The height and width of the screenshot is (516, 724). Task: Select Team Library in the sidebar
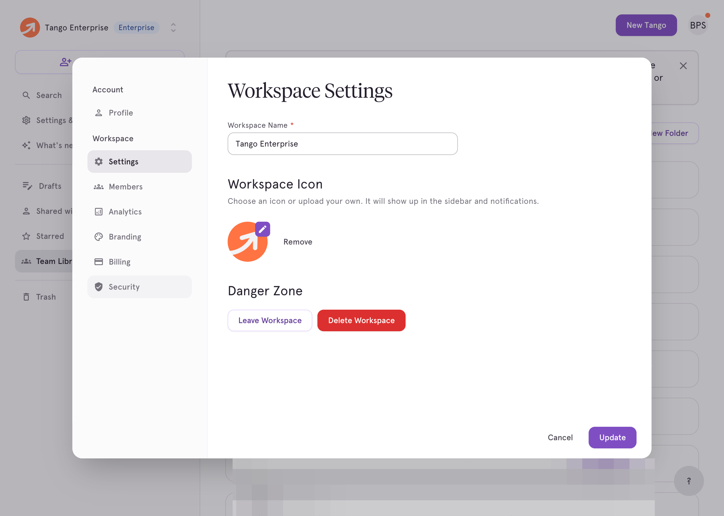click(x=44, y=261)
